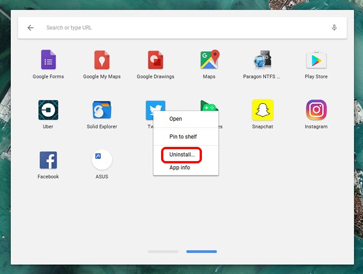This screenshot has width=363, height=274.
Task: Open the Play Games controller icon
Action: [209, 106]
